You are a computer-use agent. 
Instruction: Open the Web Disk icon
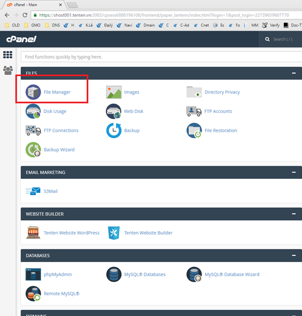(113, 111)
